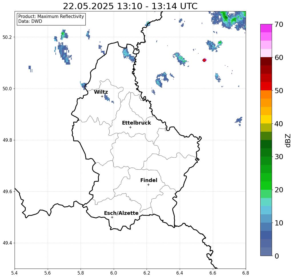Screen dimensions: 294x278
Task: Click the plus marker at Findel
Action: click(148, 185)
